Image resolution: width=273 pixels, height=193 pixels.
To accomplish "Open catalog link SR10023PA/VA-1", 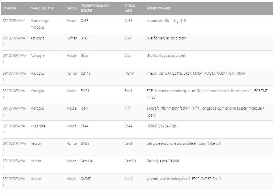I will [x=14, y=182].
